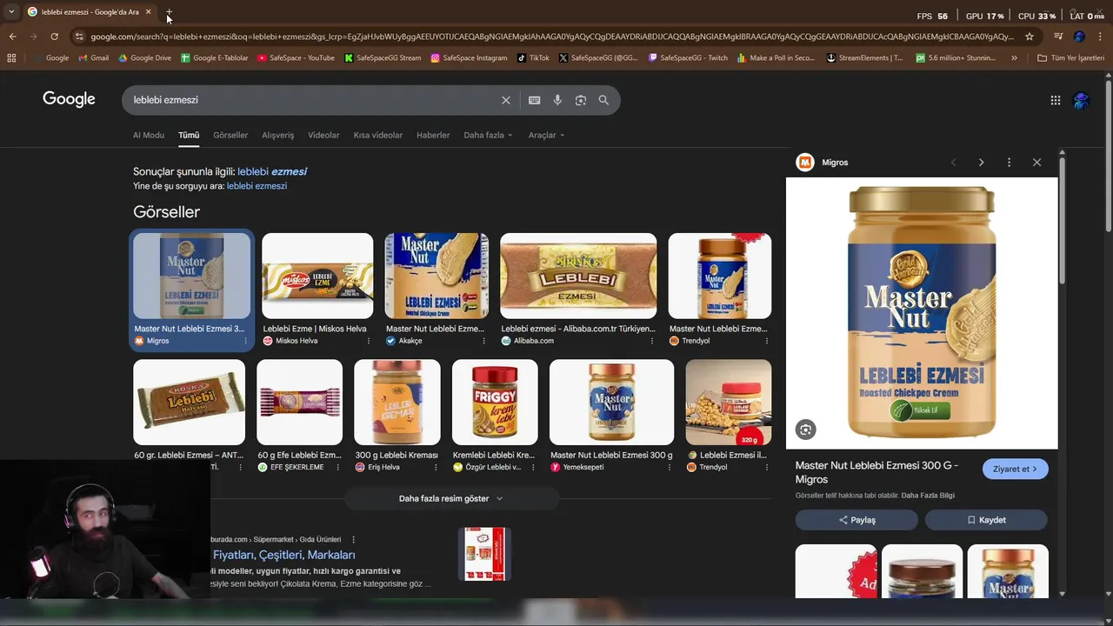The image size is (1113, 626).
Task: Bookmark this page with star icon
Action: coord(1030,37)
